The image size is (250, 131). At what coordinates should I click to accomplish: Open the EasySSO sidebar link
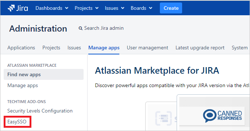[17, 122]
